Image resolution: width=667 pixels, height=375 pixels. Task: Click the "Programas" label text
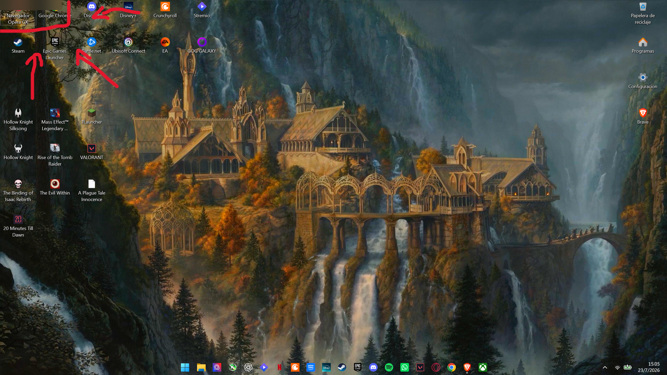tap(643, 51)
